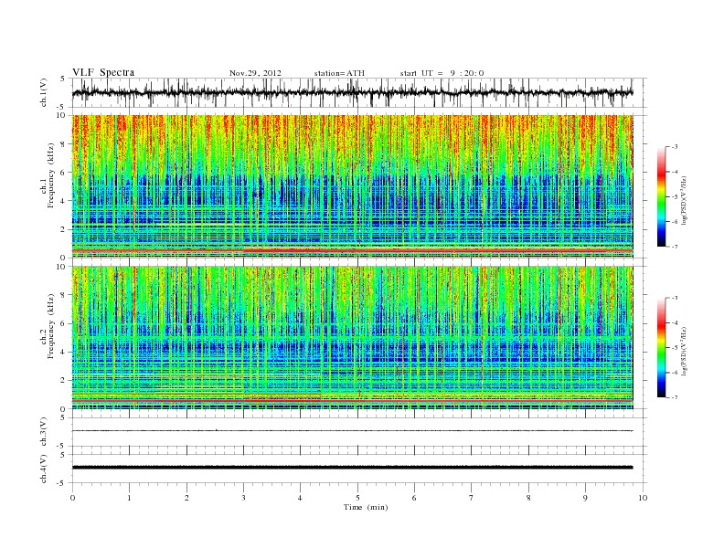Click time axis tick label '4'
The image size is (724, 559).
[300, 498]
